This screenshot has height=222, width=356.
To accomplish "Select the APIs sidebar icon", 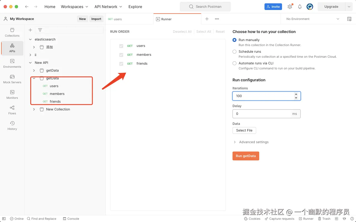I will pos(12,48).
